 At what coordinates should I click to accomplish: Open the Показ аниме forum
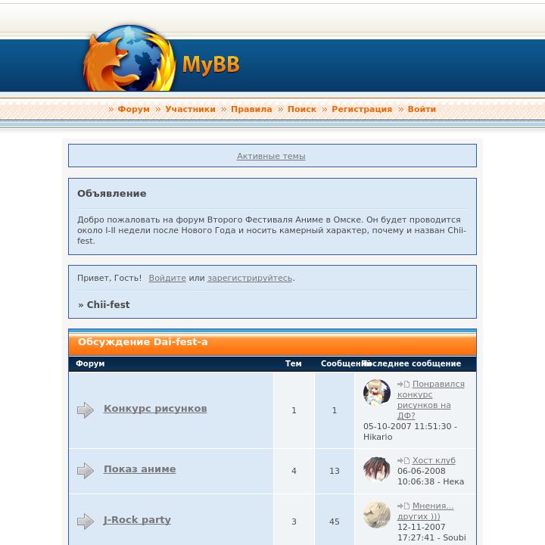[140, 469]
